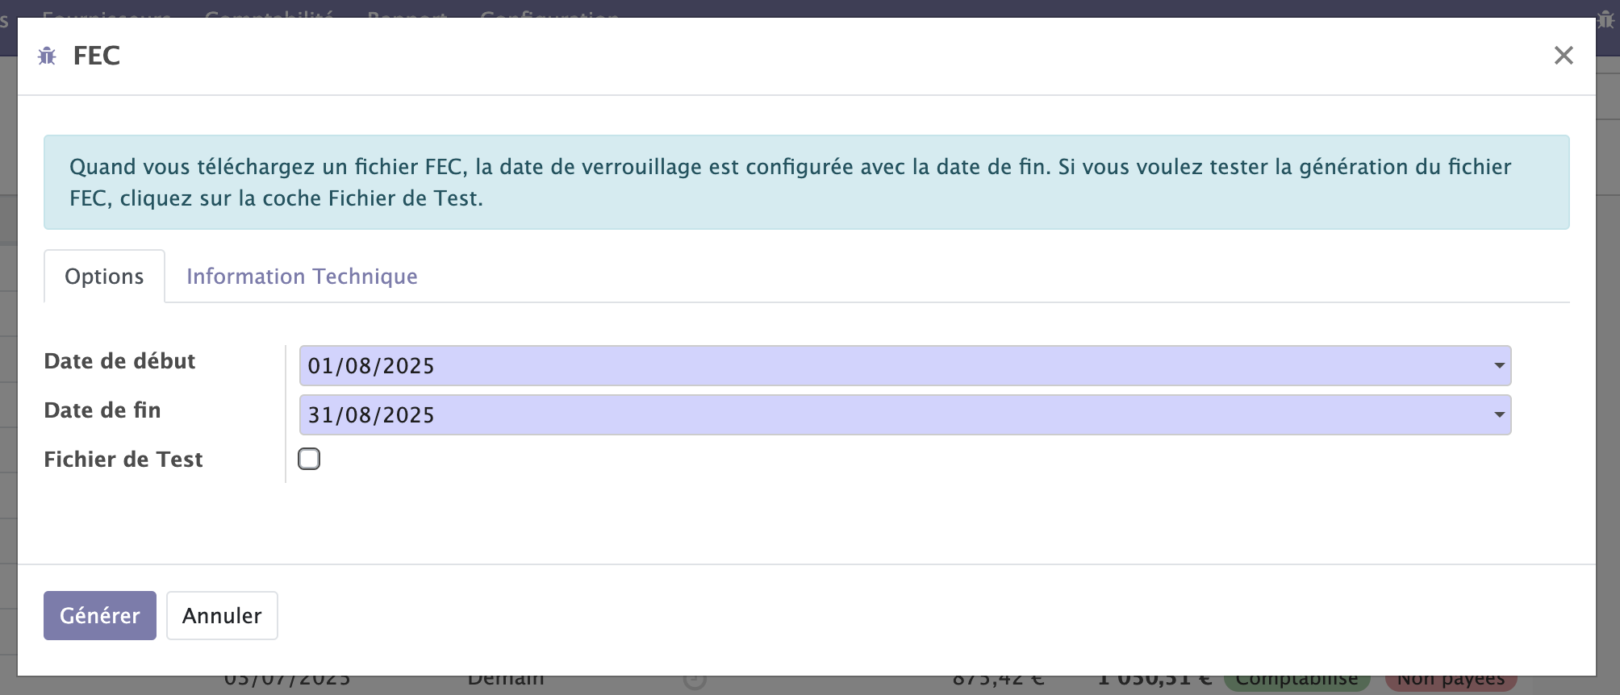Enable the Fichier de Test checkbox
Screen dimensions: 1620x695
click(x=309, y=459)
